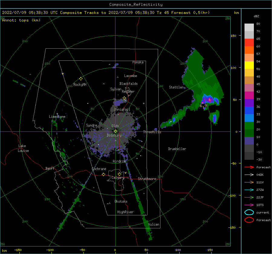The width and height of the screenshot is (272, 254).
Task: Click the white 04DK arrow icon
Action: [249, 175]
